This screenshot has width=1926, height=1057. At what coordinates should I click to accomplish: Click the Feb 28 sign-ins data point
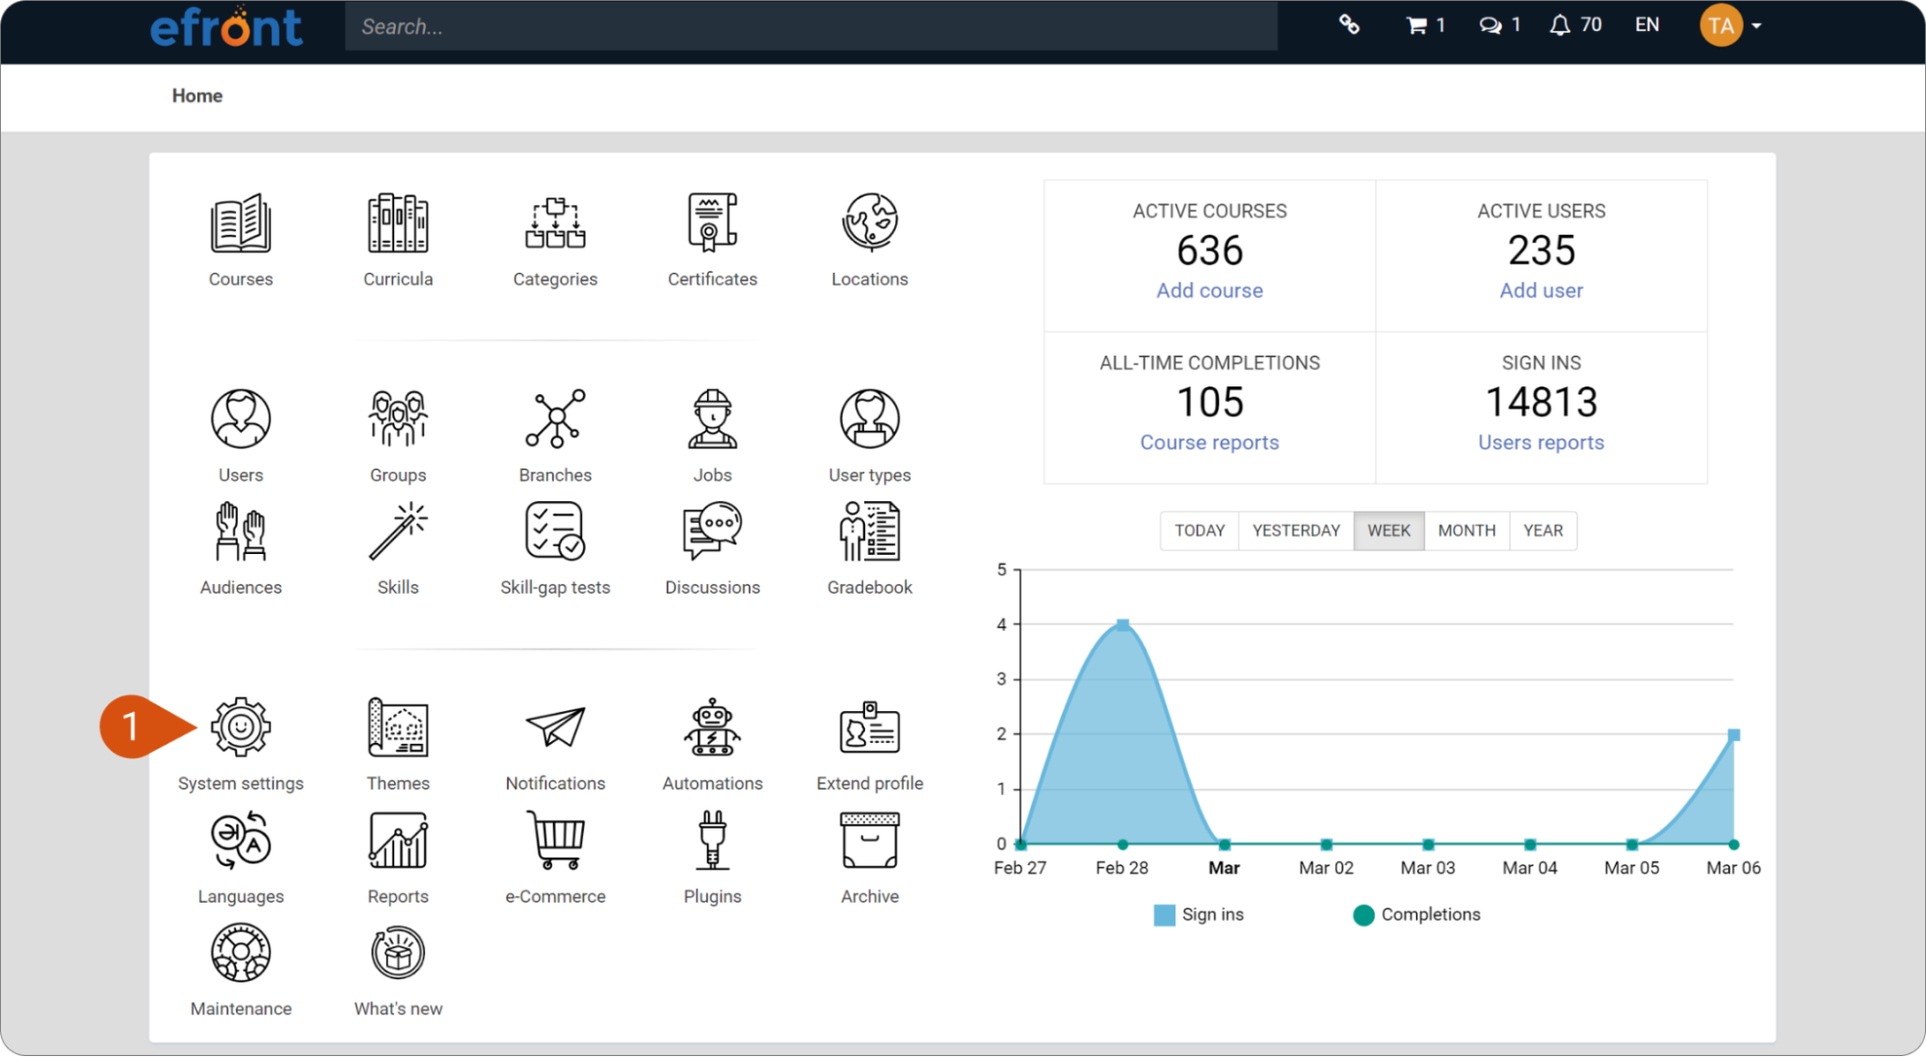[x=1122, y=625]
